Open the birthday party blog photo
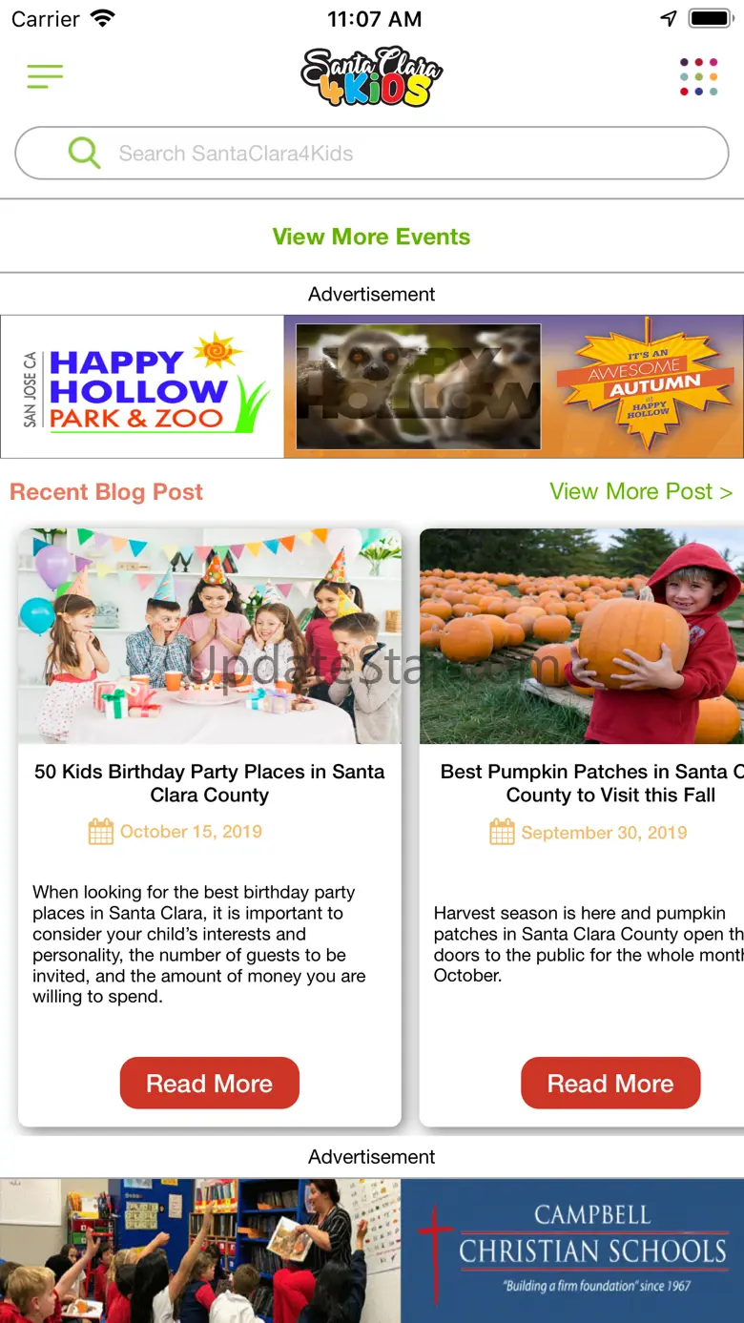The image size is (744, 1323). [210, 636]
